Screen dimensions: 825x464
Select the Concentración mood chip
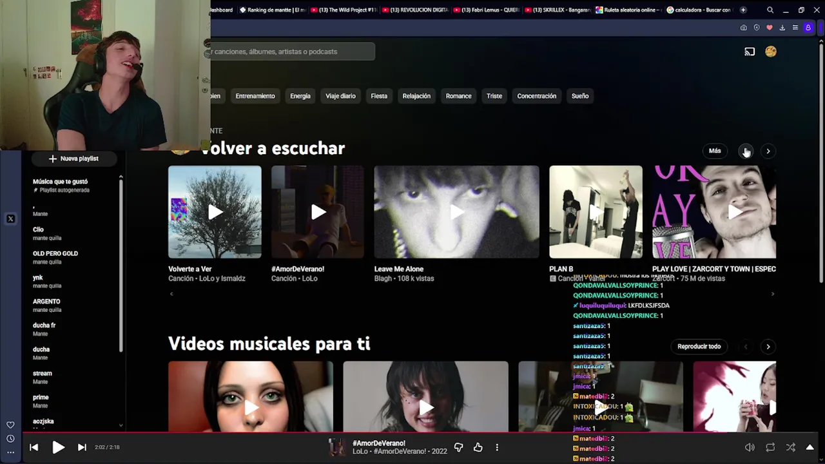point(536,96)
